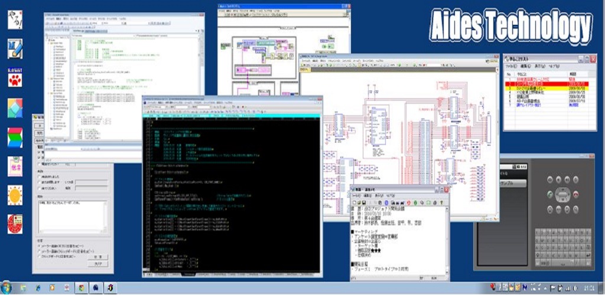Check the 来てください checkbox
Viewport: 605px width, 295px height.
tap(39, 188)
